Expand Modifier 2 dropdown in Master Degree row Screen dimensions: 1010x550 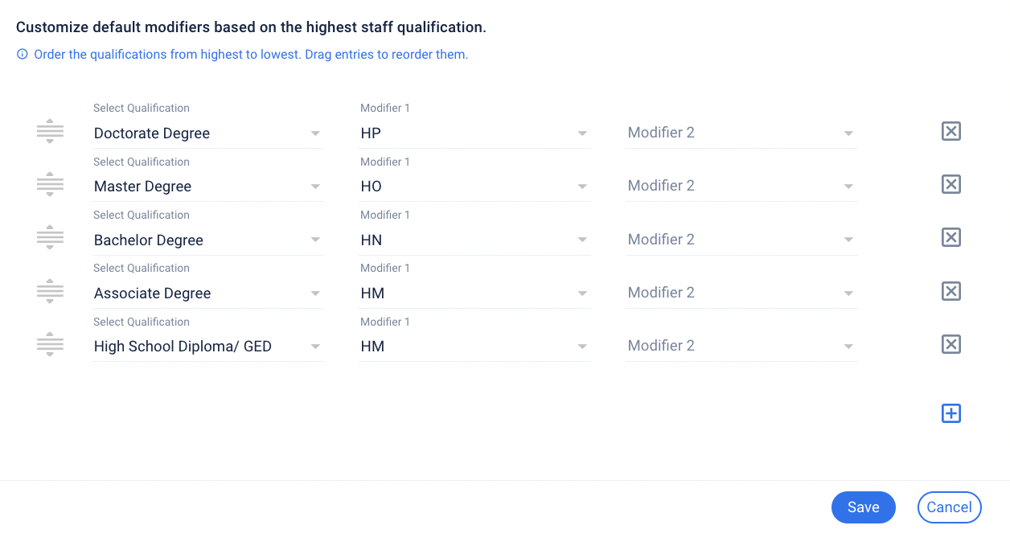tap(741, 186)
